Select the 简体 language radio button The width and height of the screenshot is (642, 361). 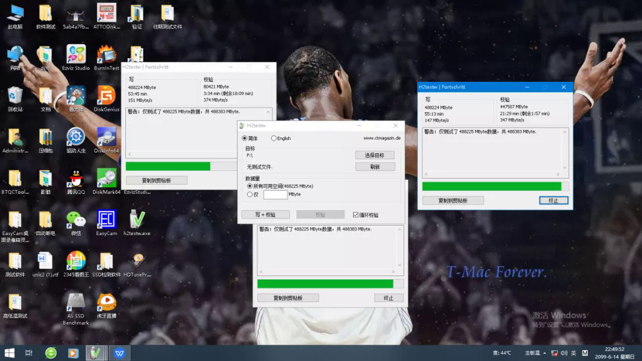(244, 138)
